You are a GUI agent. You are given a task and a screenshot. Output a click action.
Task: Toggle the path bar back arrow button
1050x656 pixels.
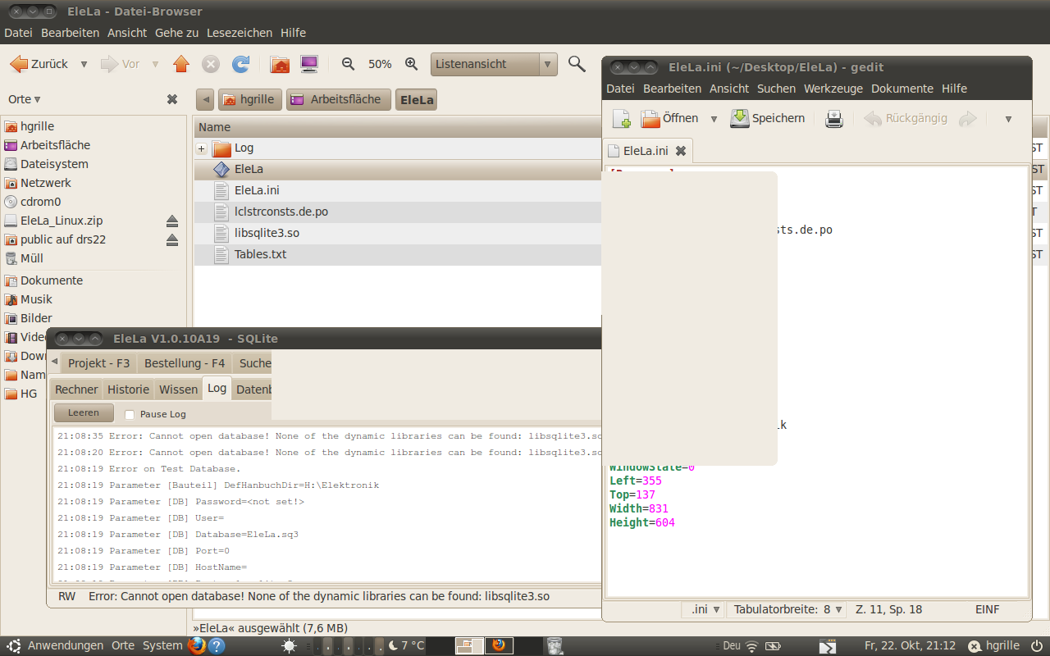click(205, 99)
